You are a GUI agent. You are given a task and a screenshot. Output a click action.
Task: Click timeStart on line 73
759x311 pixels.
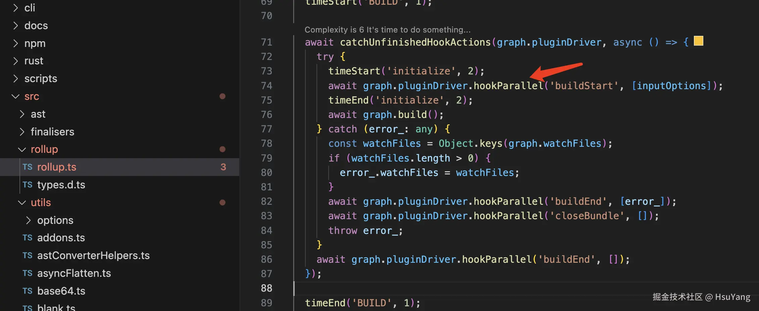pyautogui.click(x=354, y=71)
